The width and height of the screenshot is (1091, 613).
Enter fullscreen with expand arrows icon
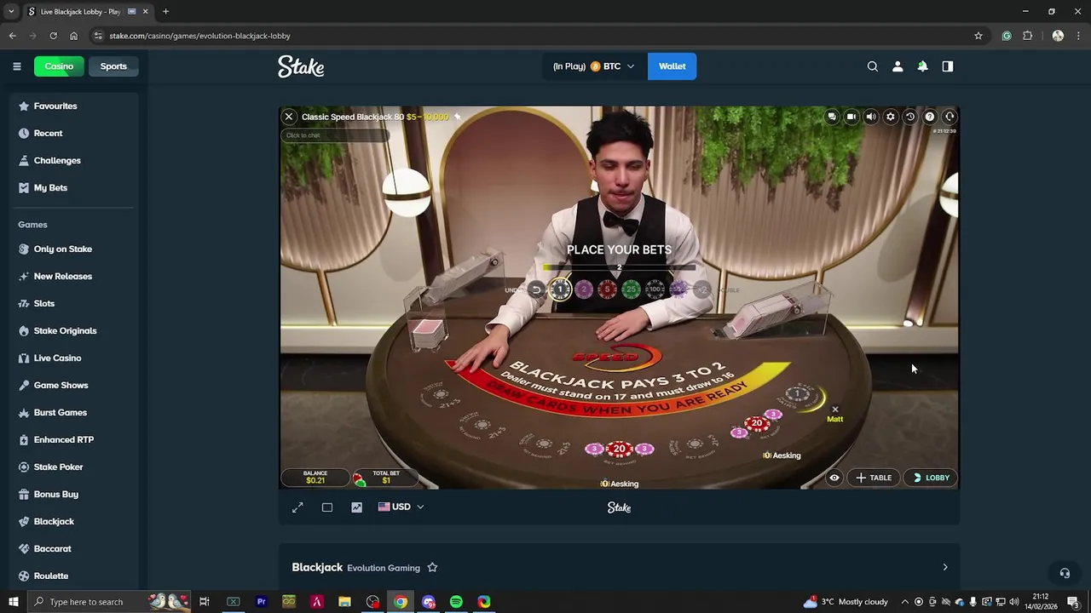[297, 507]
